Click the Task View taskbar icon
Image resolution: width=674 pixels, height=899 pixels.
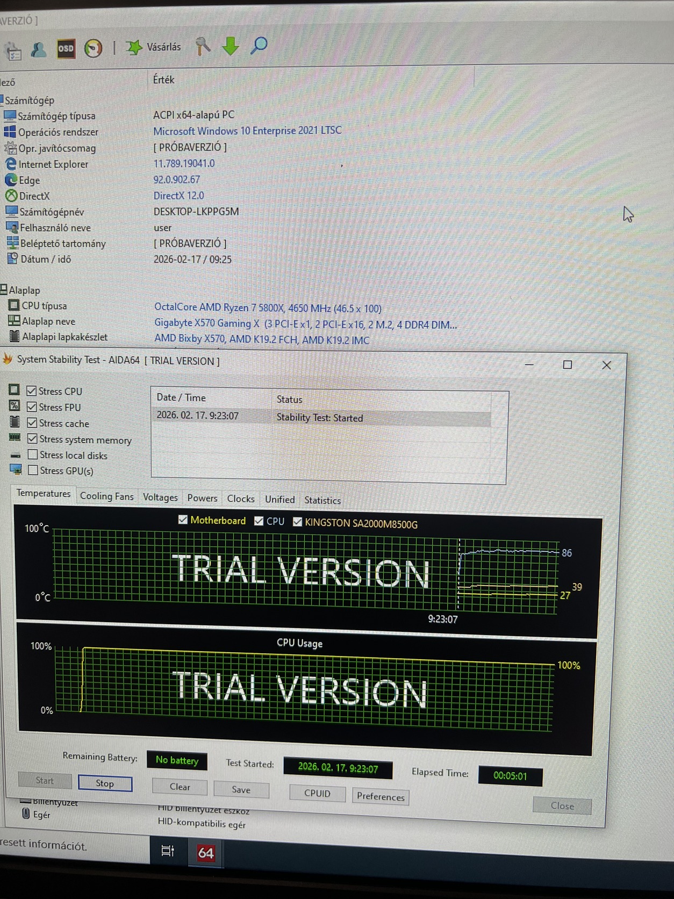tap(168, 851)
